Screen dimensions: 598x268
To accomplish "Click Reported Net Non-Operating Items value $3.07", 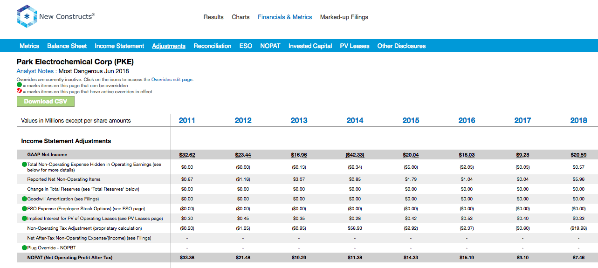I will point(299,179).
